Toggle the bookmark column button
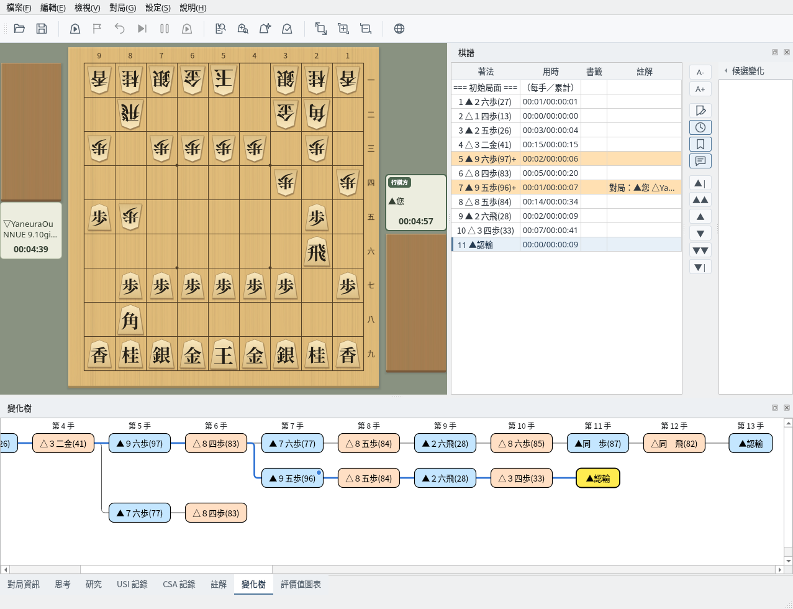The height and width of the screenshot is (609, 793). 700,144
